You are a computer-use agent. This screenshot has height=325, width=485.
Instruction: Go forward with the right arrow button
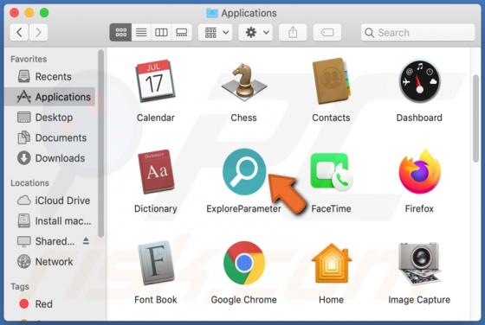[38, 32]
